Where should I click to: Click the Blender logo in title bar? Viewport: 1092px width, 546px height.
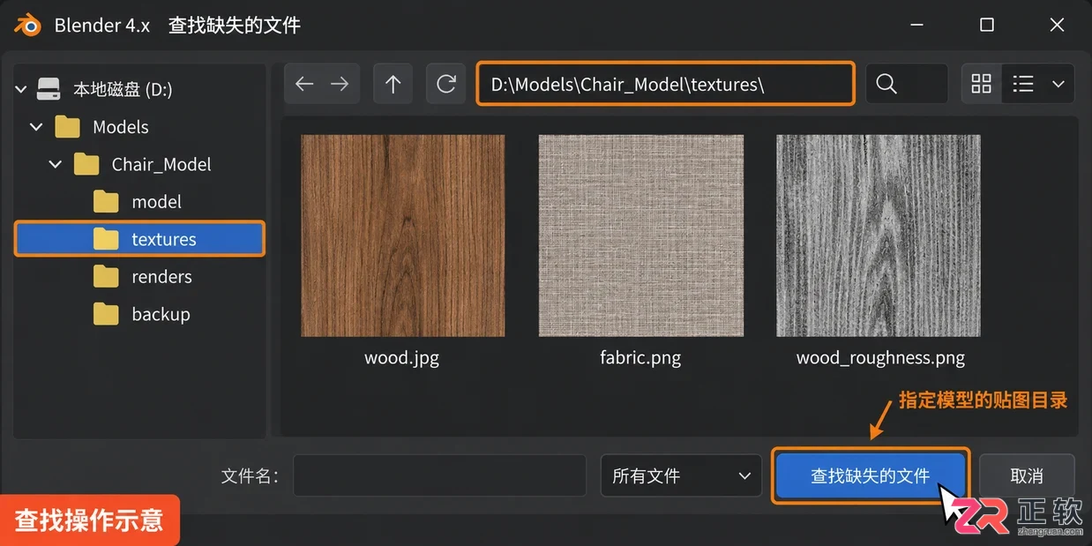[26, 24]
